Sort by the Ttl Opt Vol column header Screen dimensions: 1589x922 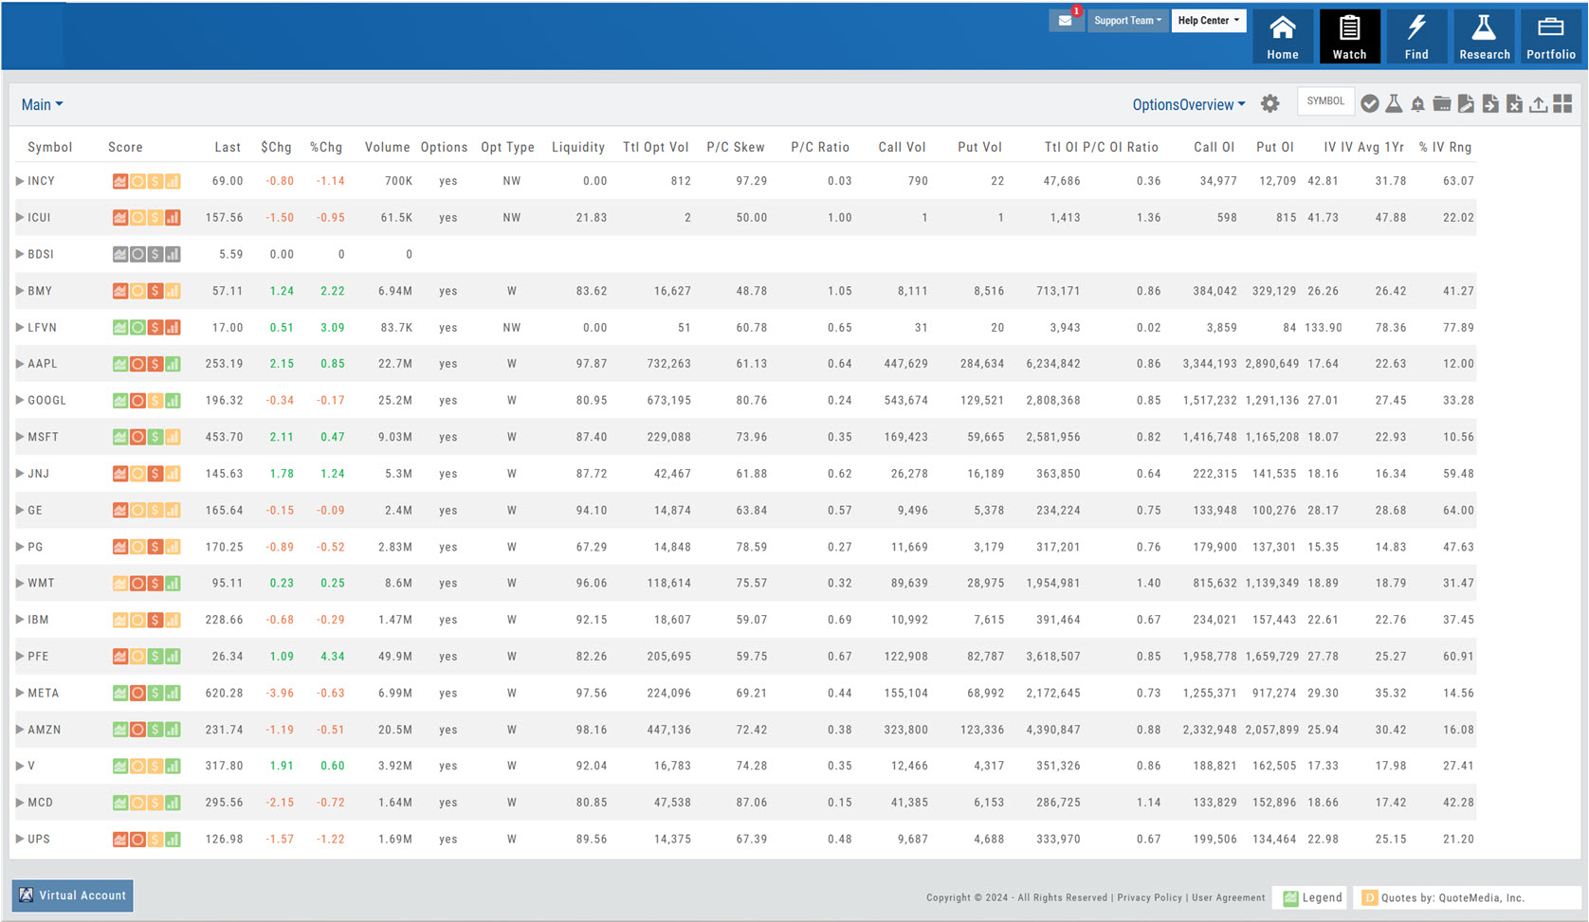(655, 147)
